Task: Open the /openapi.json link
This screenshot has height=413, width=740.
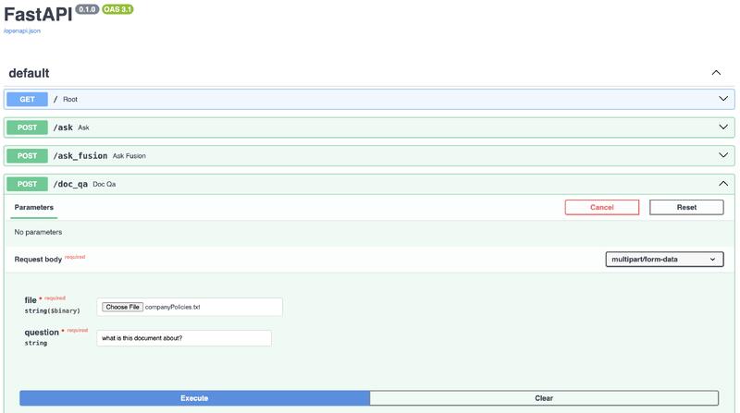Action: pos(22,30)
